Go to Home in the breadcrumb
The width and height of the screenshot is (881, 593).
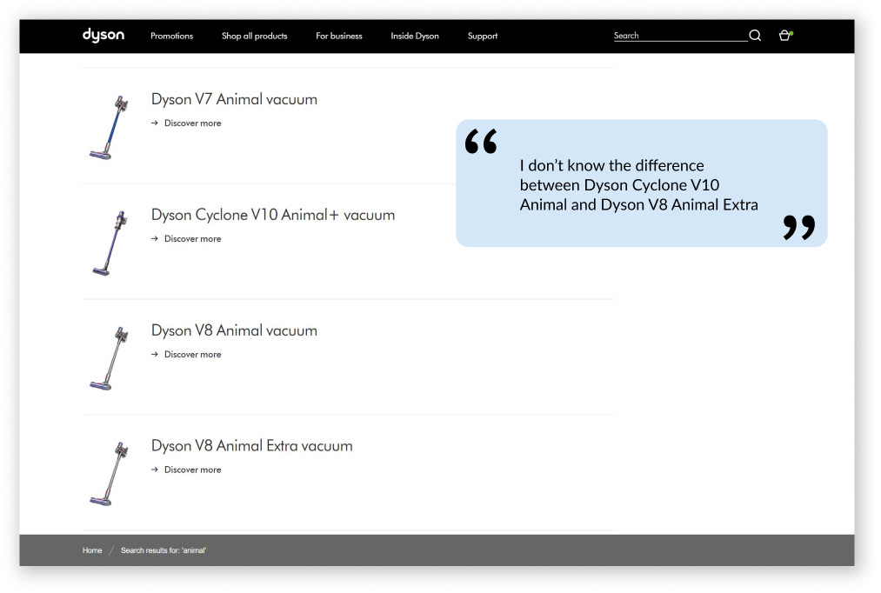(x=92, y=550)
